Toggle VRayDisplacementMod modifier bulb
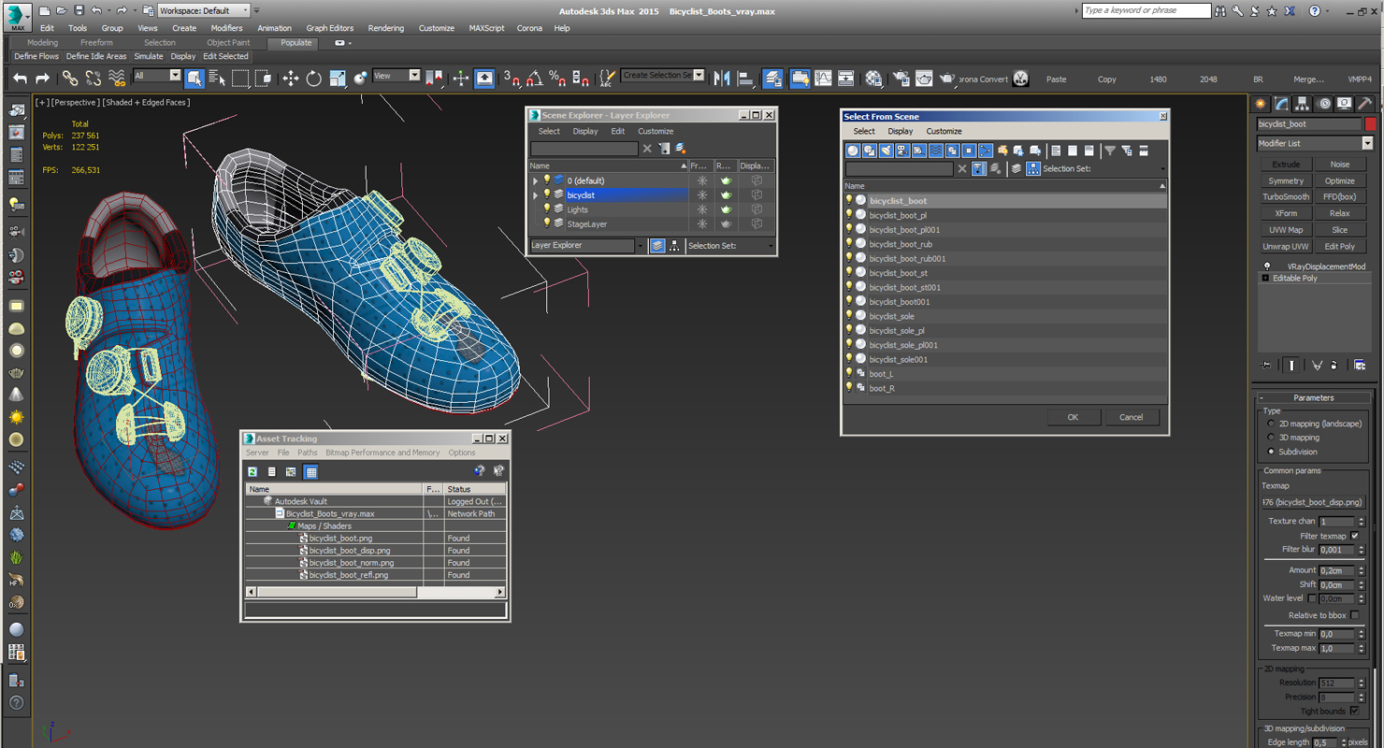This screenshot has width=1384, height=748. tap(1267, 266)
